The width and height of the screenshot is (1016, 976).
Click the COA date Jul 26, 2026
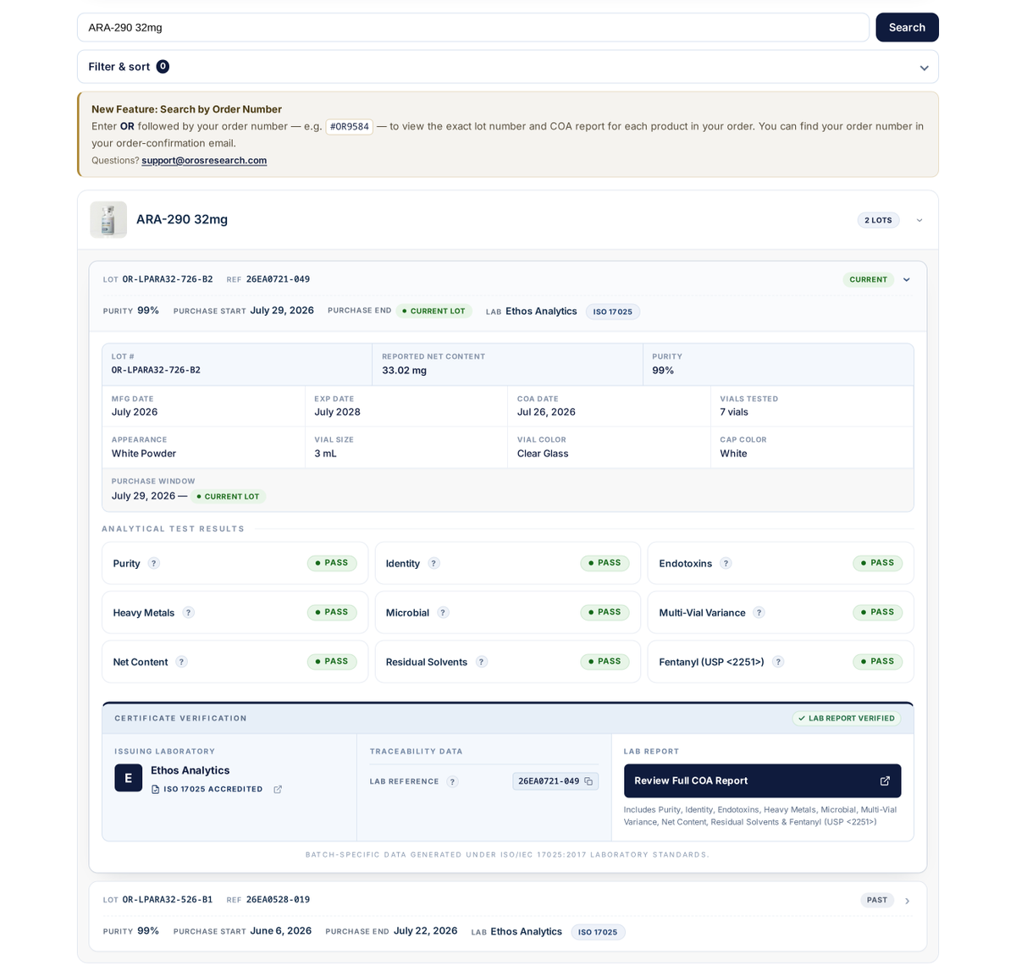[546, 412]
